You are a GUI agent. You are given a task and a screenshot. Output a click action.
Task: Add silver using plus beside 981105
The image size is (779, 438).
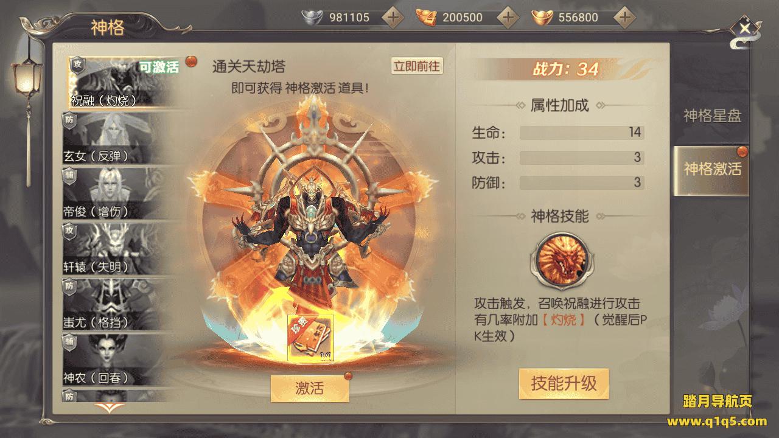point(393,18)
